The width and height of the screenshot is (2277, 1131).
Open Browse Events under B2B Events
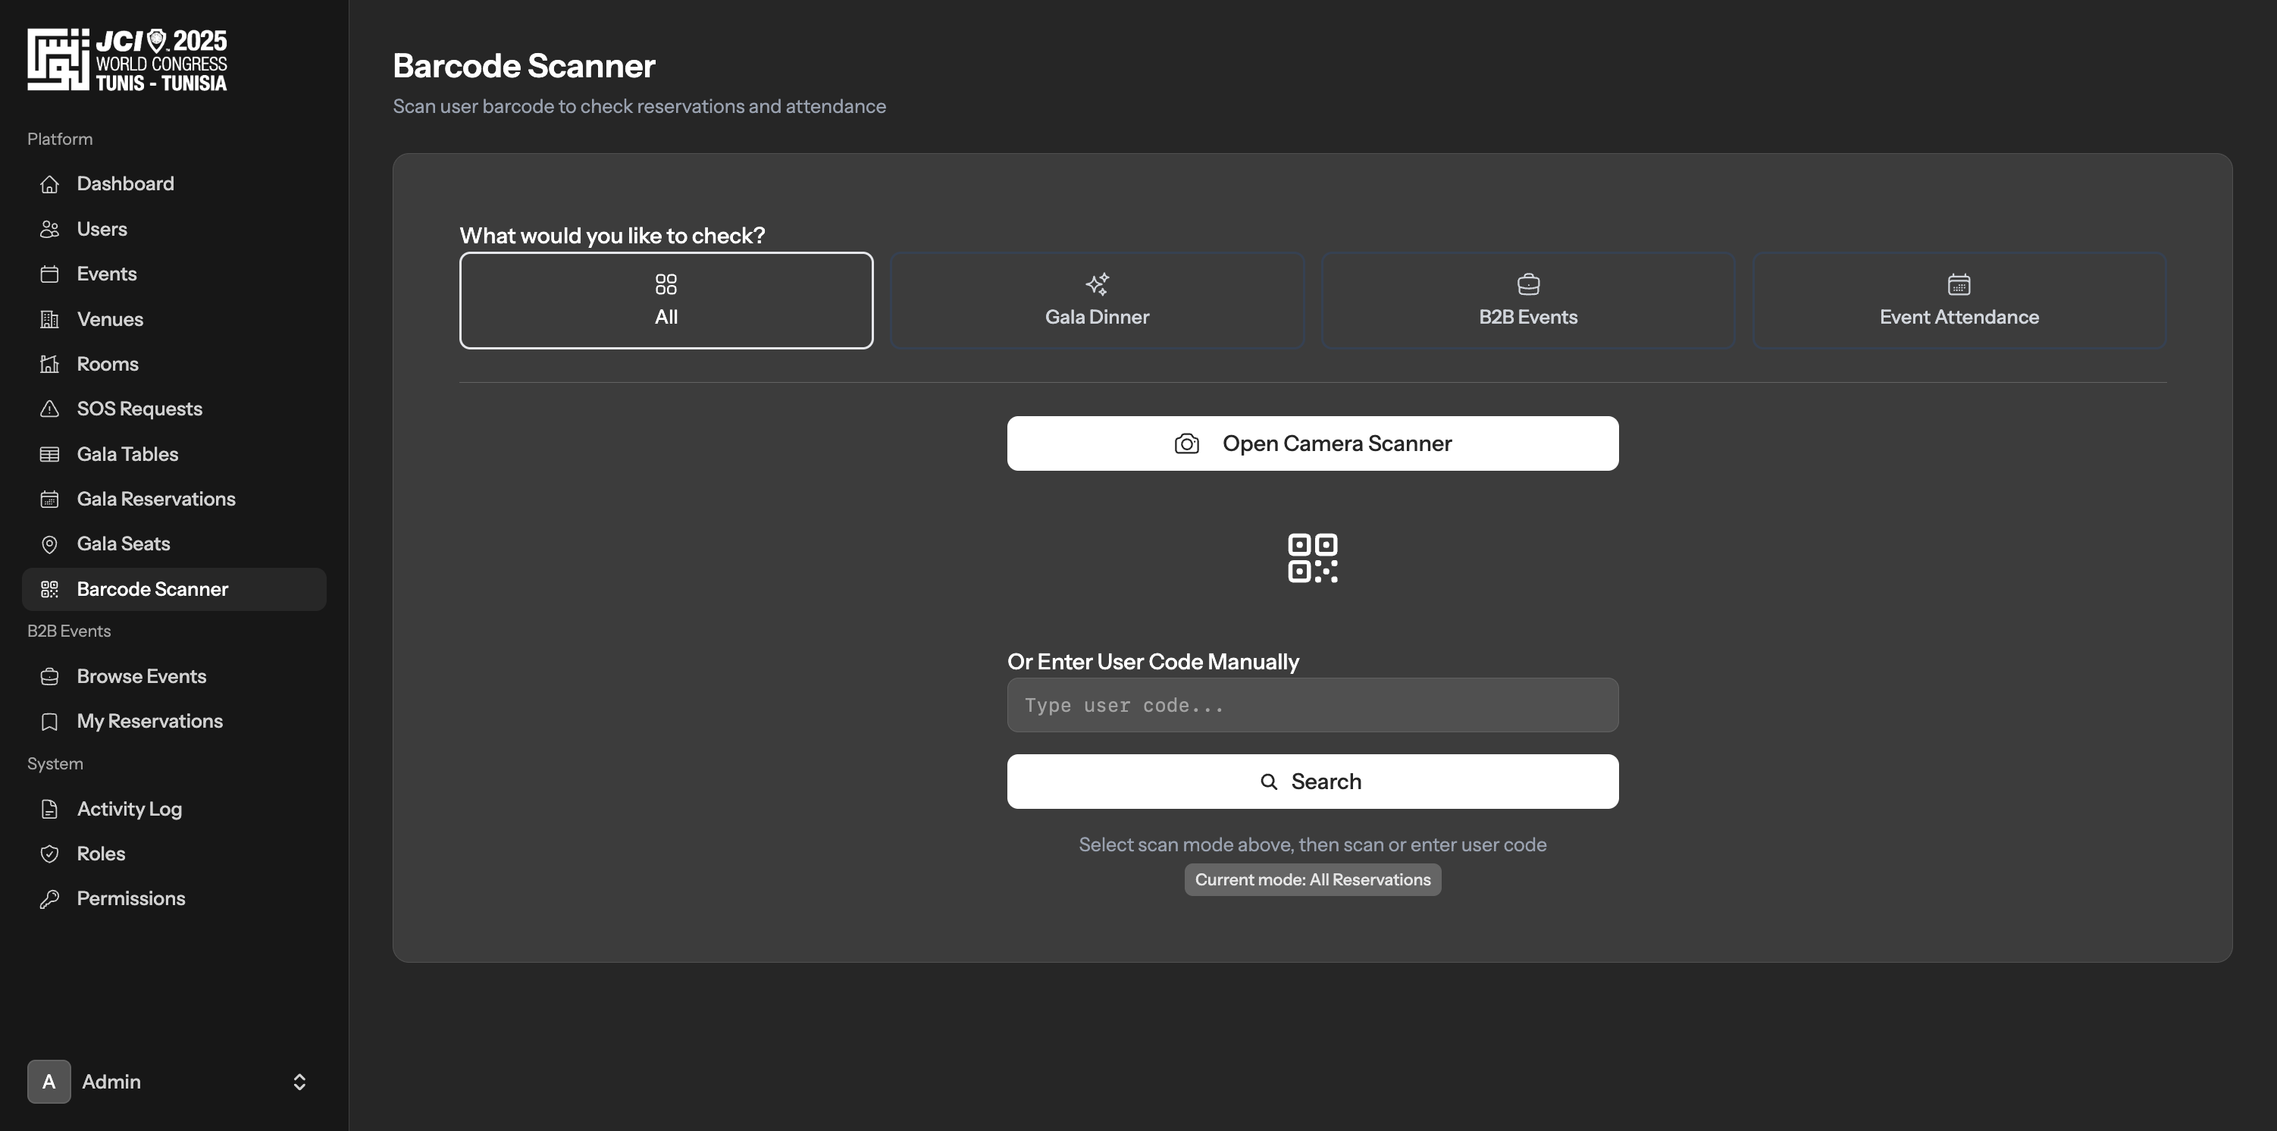174,676
